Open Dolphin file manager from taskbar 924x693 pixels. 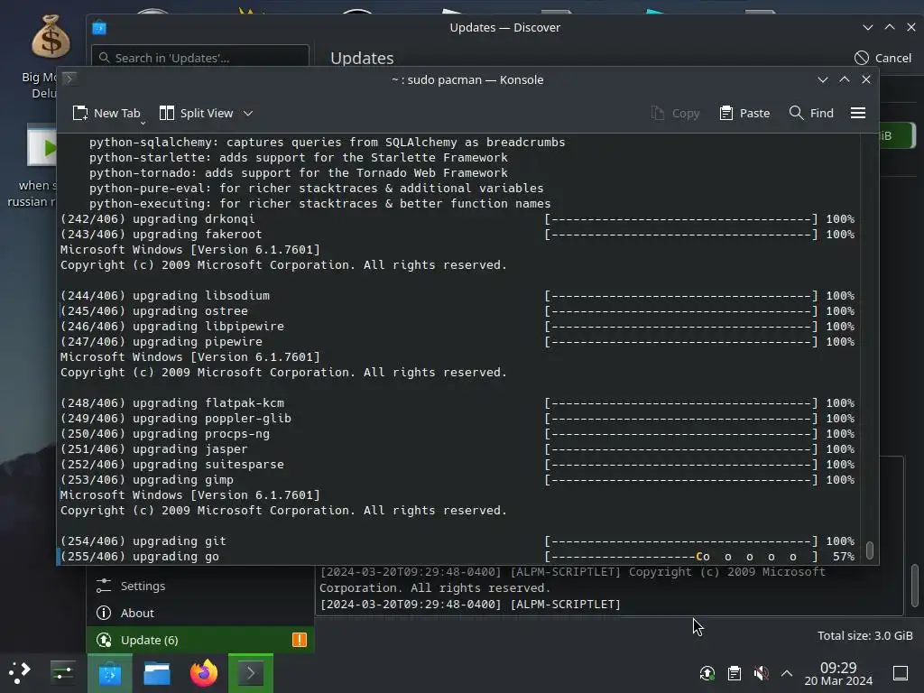click(x=157, y=673)
